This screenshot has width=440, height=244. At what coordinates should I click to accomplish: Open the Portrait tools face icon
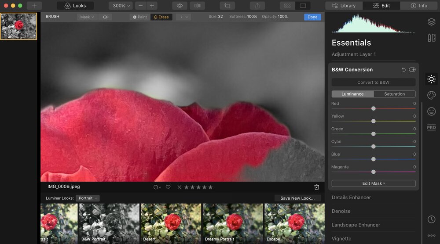point(431,111)
